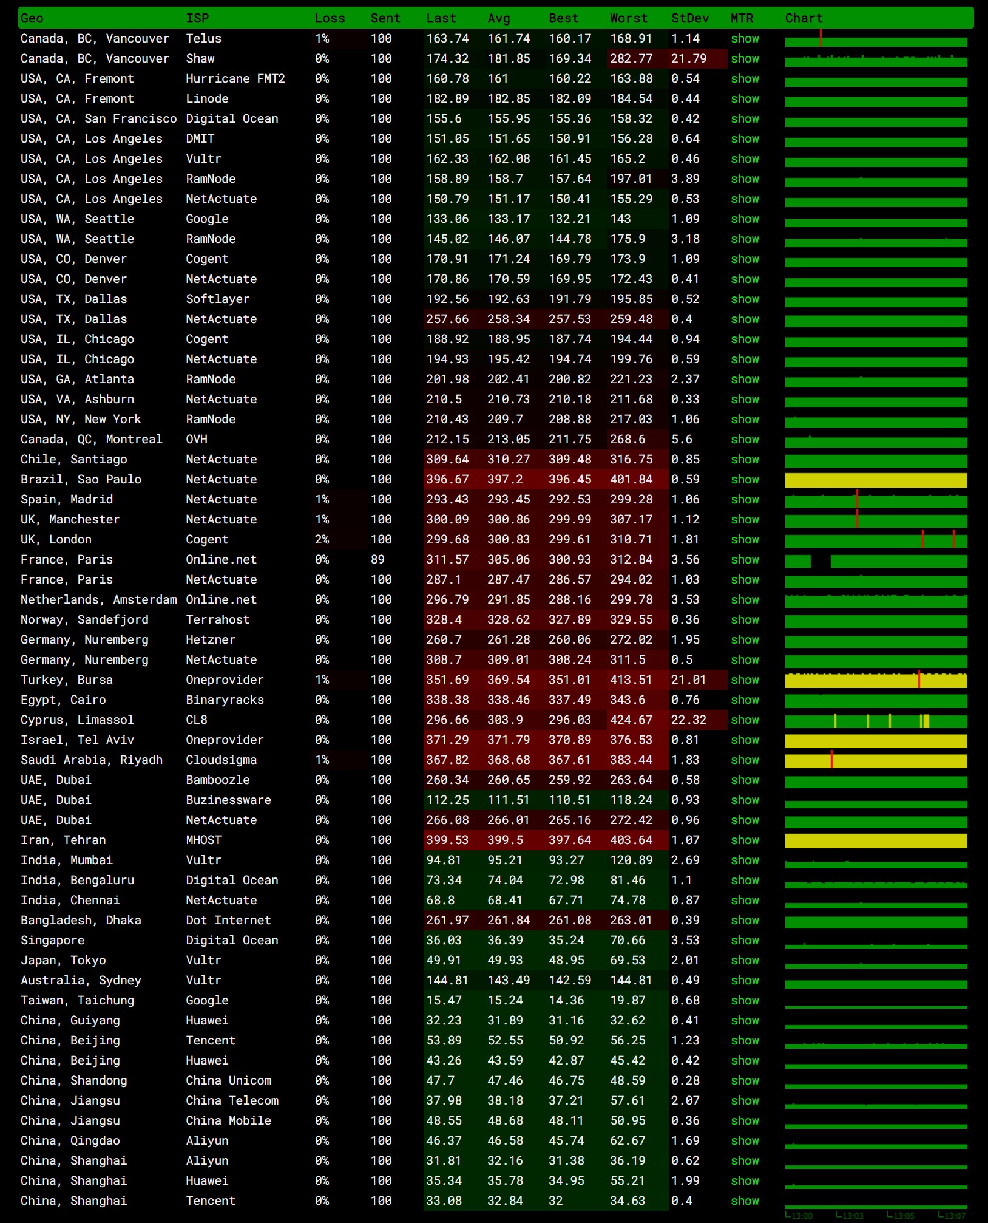Select last value 15.47 for Taiwan Taichung

(444, 1000)
